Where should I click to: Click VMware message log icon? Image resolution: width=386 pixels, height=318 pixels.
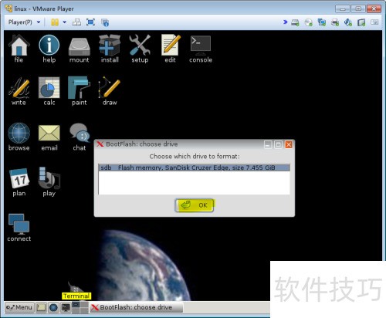[374, 22]
